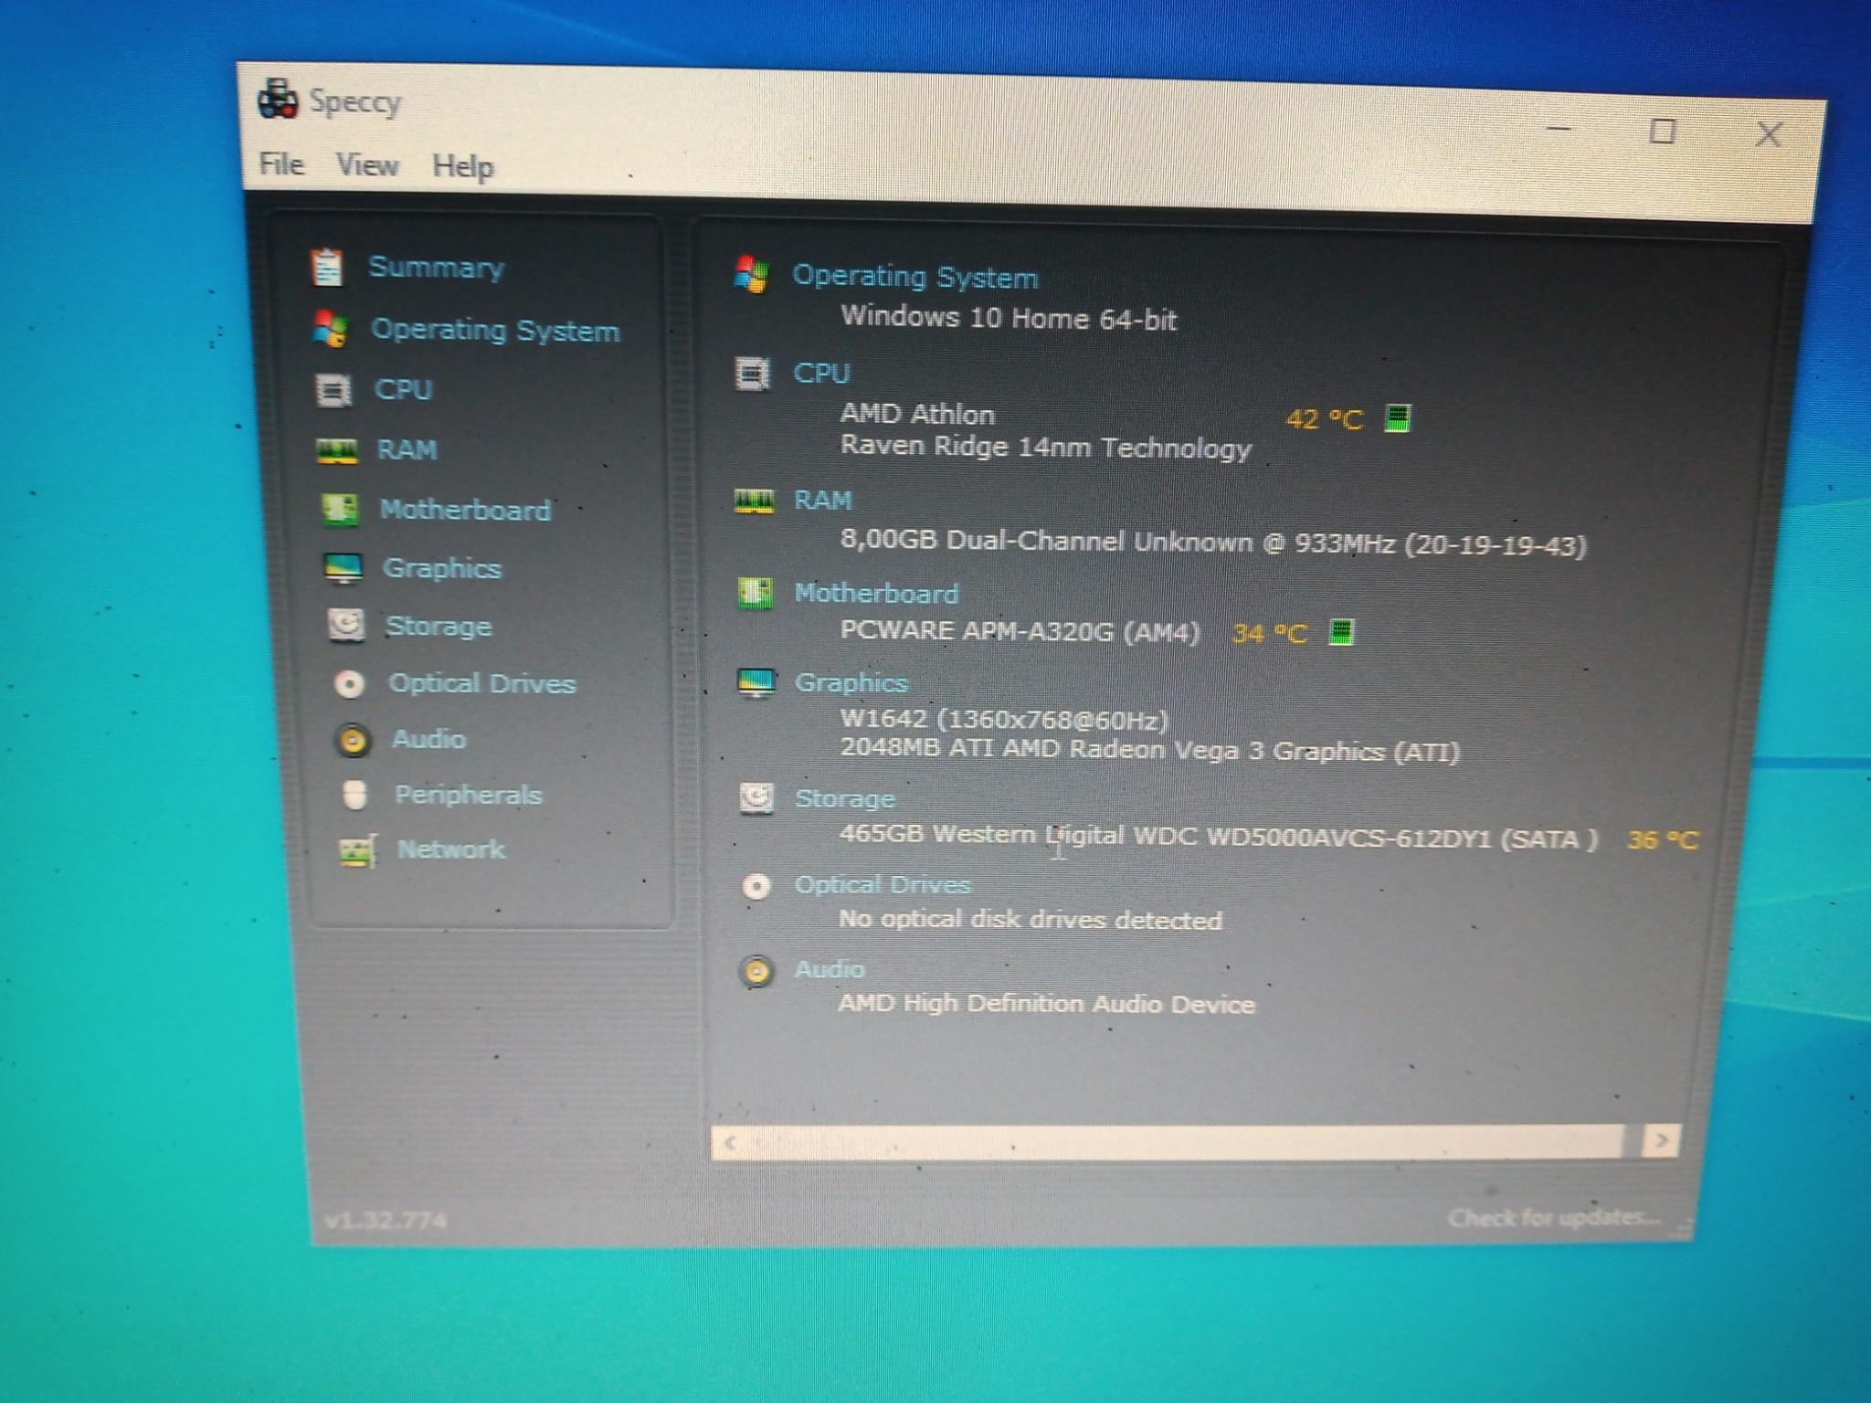Image resolution: width=1871 pixels, height=1403 pixels.
Task: Click the Storage disk icon in sidebar
Action: [346, 626]
